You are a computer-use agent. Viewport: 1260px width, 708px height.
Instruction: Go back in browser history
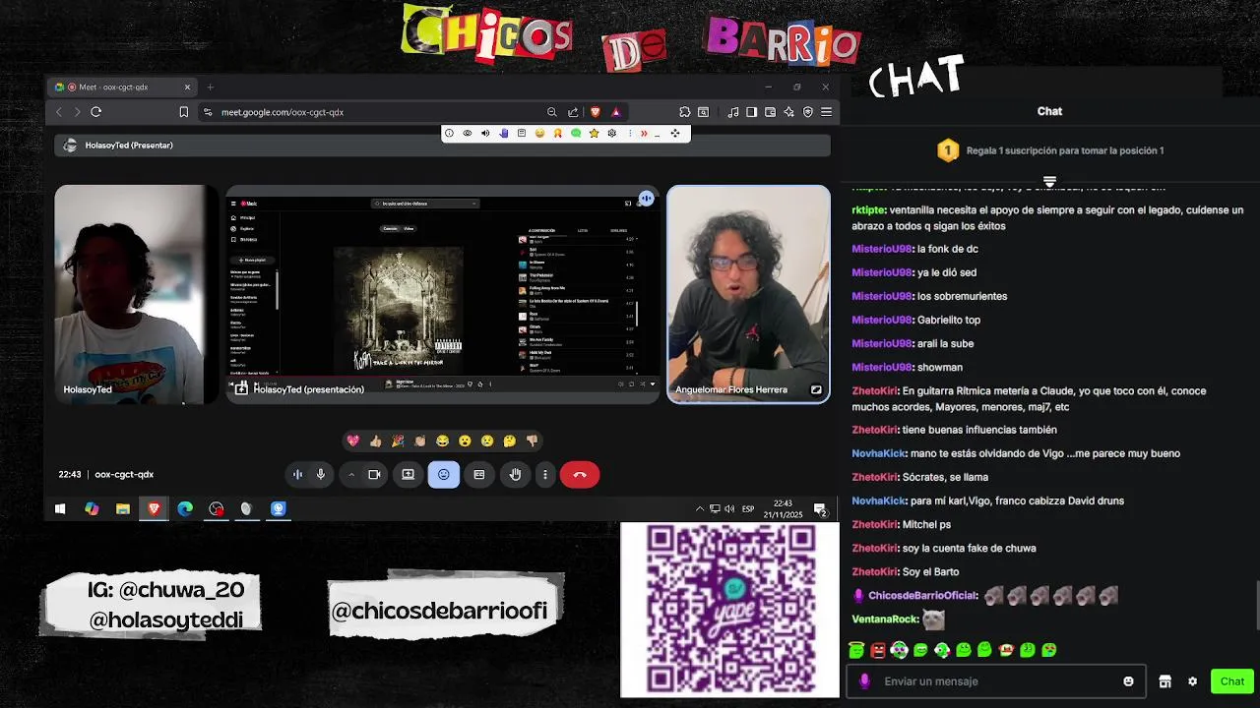point(59,112)
